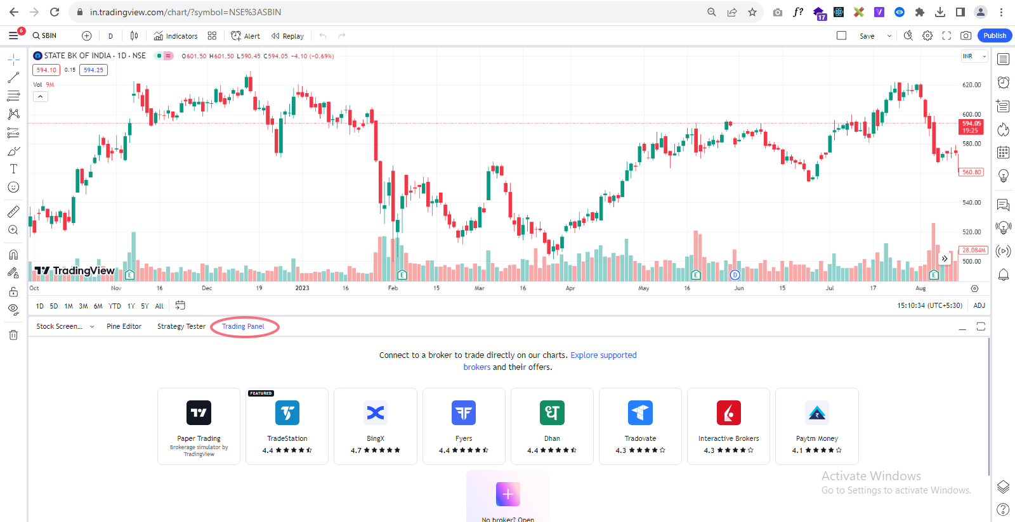The width and height of the screenshot is (1015, 522).
Task: Create an Alert
Action: click(x=246, y=35)
